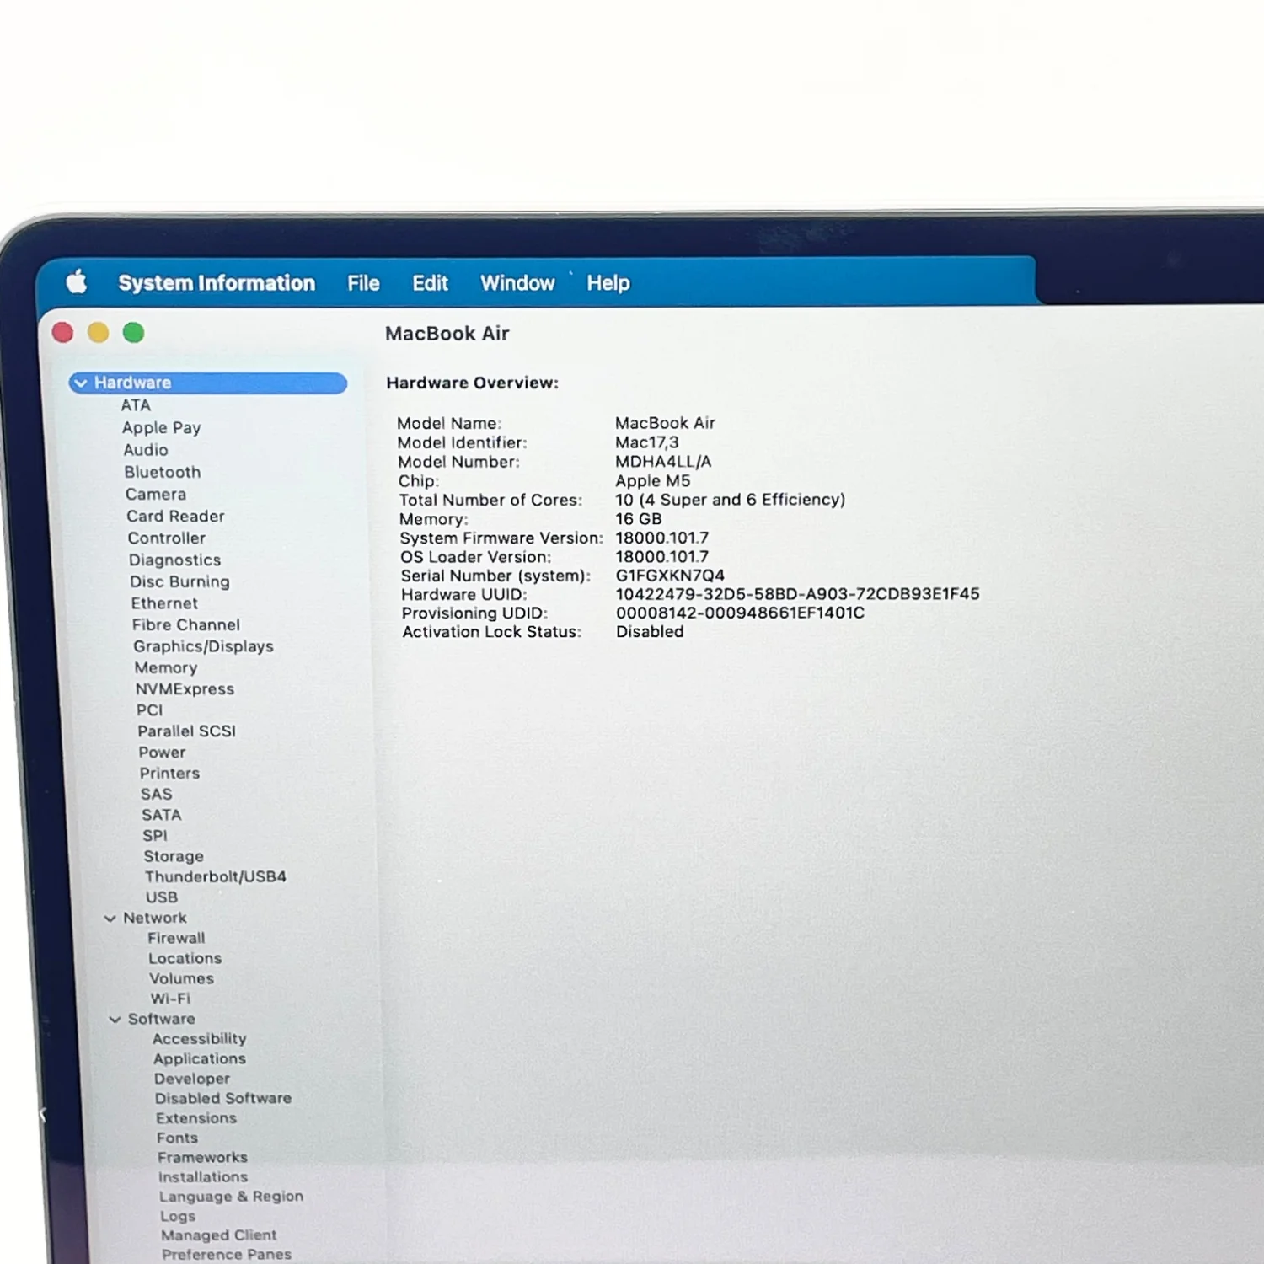Select Locations under Network
This screenshot has width=1264, height=1264.
pyautogui.click(x=185, y=958)
